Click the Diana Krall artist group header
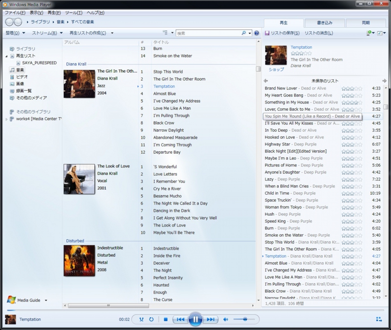391x330 pixels. (76, 64)
